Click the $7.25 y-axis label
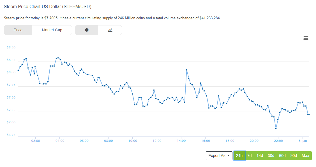This screenshot has width=316, height=167. [11, 110]
